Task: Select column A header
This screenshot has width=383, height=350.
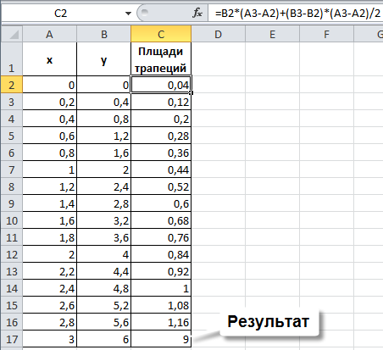Action: [x=49, y=34]
